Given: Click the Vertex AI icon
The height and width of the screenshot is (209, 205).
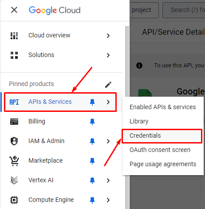Looking at the screenshot, I should tap(14, 180).
